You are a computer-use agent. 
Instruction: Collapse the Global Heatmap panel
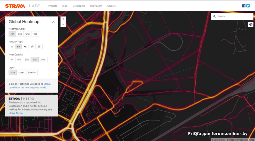click(x=53, y=22)
